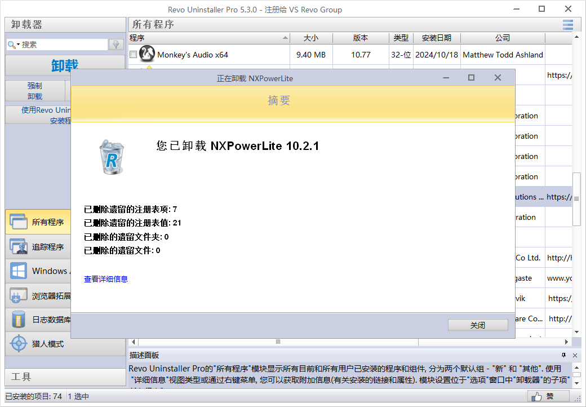Expand the 工具 section
The image size is (586, 407).
65,377
